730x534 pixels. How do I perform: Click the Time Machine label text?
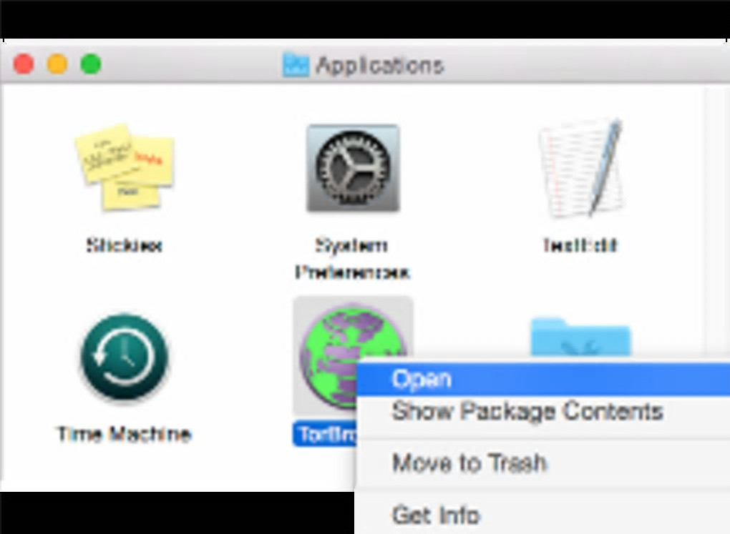[x=124, y=433]
